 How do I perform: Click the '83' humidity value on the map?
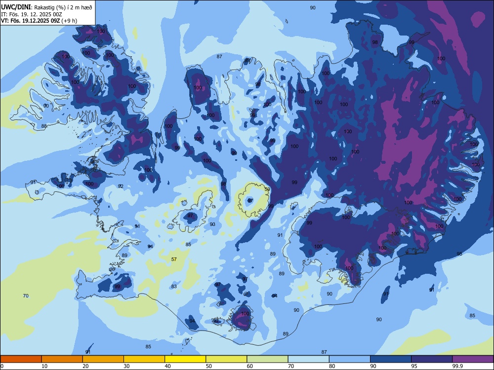click(x=174, y=286)
